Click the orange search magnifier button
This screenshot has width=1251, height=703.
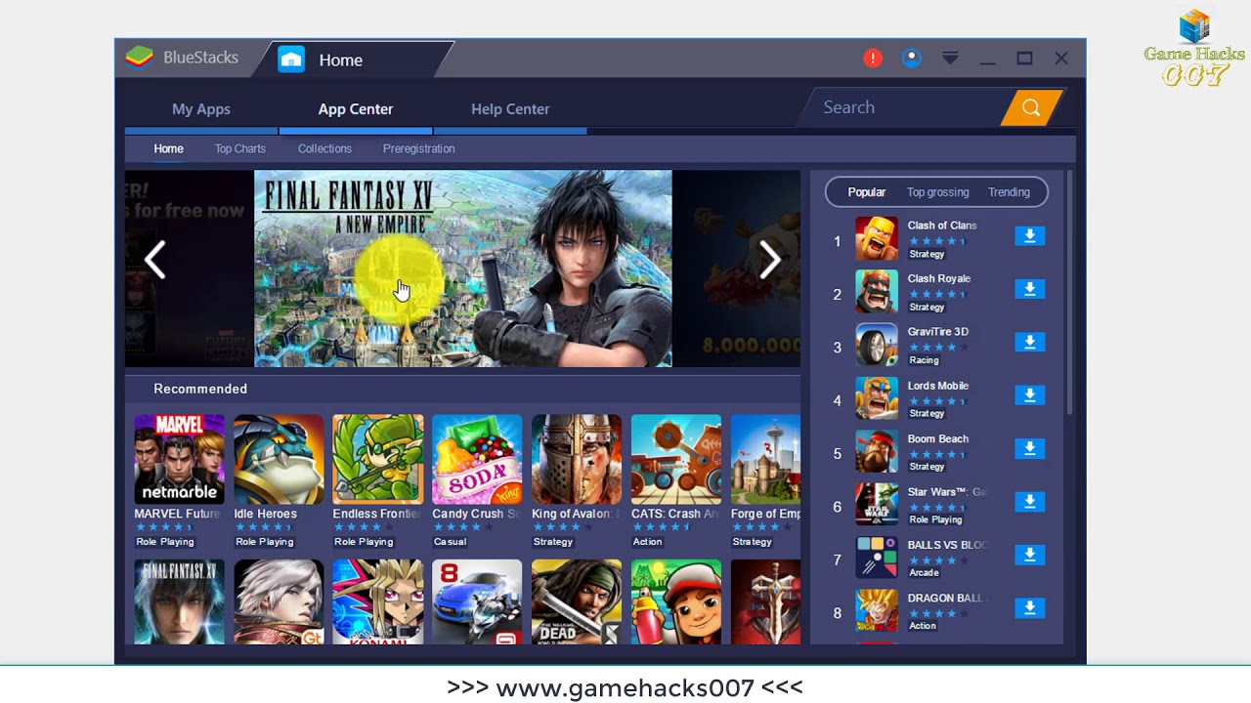coord(1031,107)
